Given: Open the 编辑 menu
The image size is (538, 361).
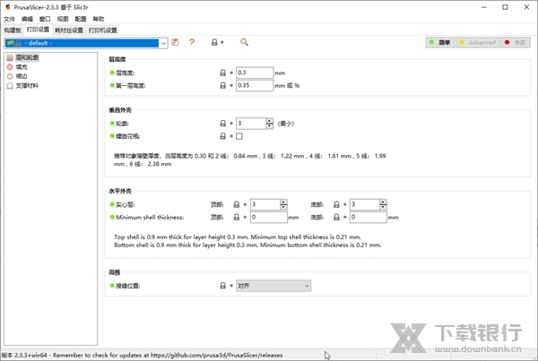Looking at the screenshot, I should point(27,19).
